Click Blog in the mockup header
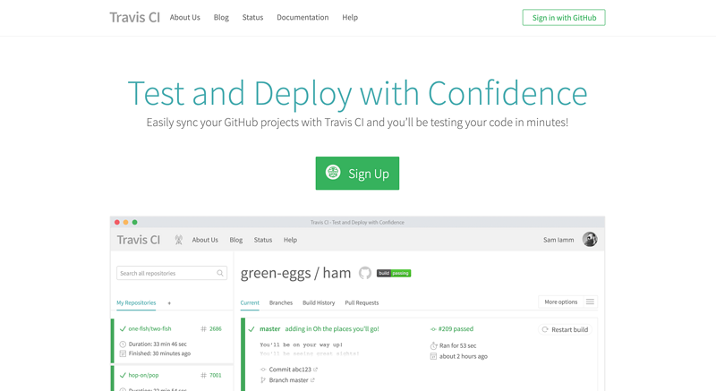The height and width of the screenshot is (391, 716). (236, 240)
